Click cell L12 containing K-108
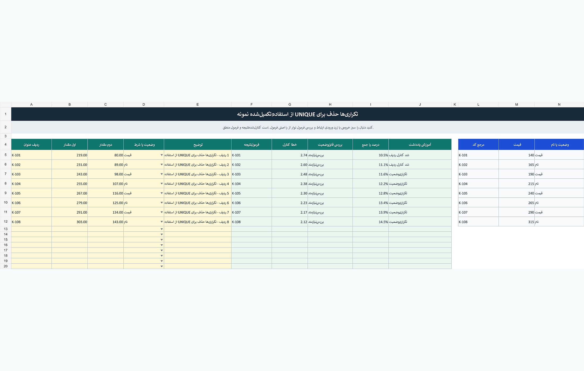Viewport: 584px width, 371px height. coord(478,222)
